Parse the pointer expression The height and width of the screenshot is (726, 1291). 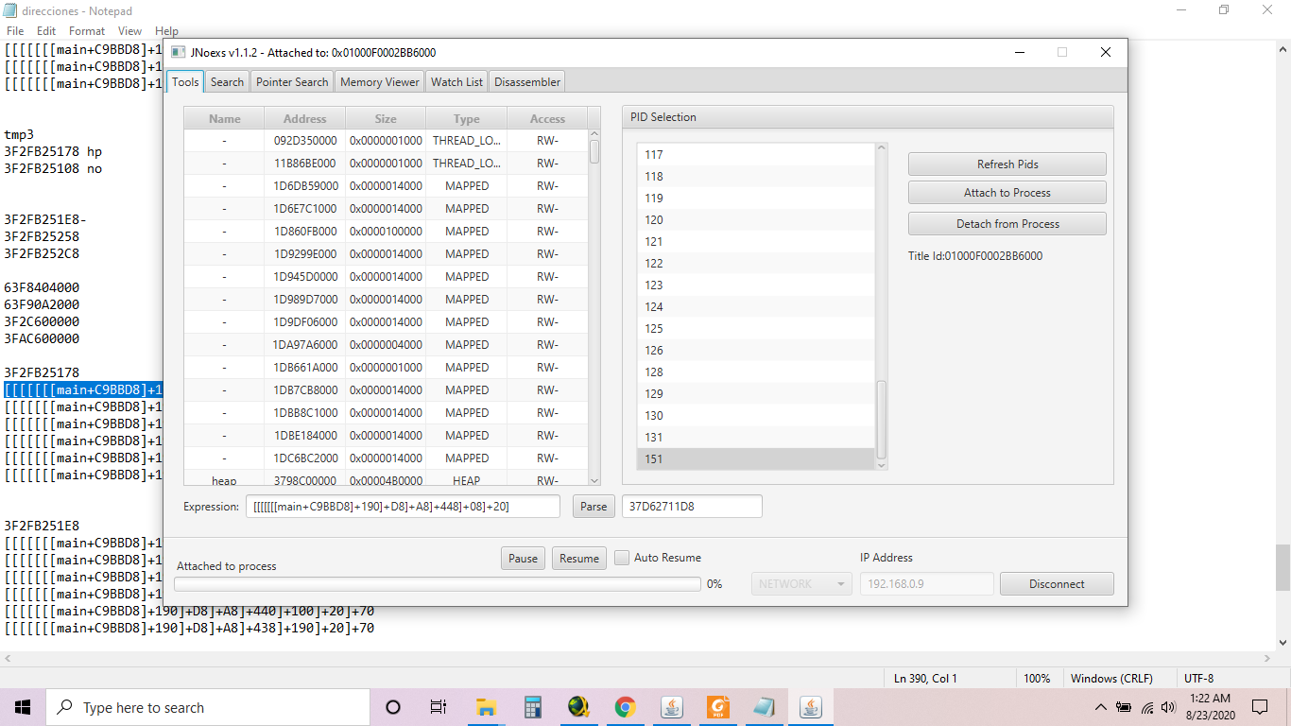coord(594,507)
